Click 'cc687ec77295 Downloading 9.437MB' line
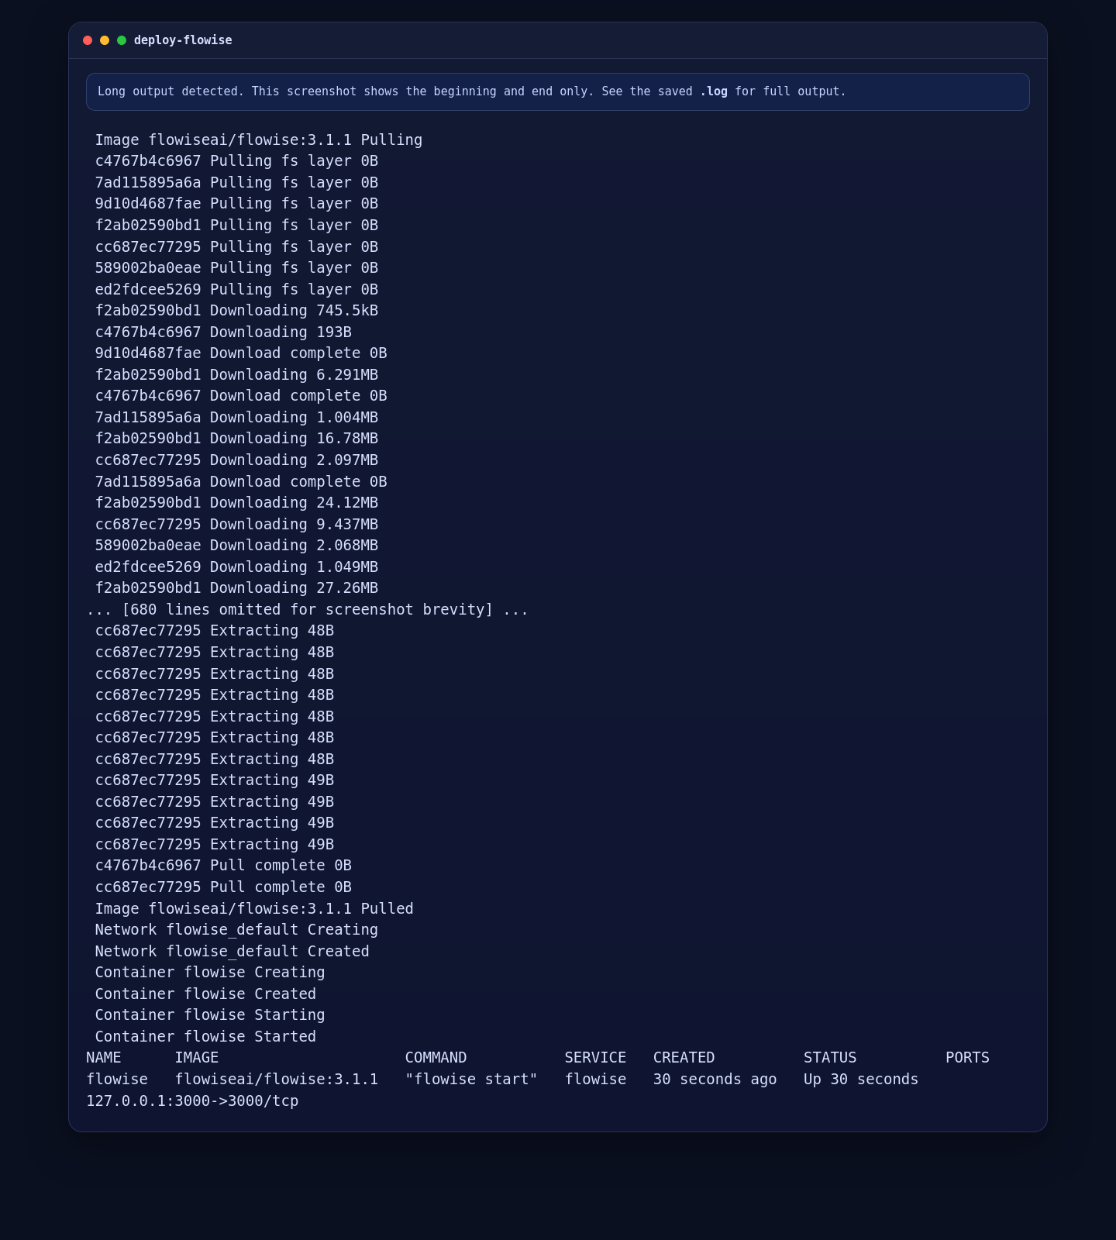 [236, 525]
